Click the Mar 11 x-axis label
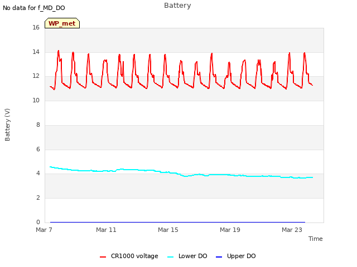 (106, 230)
